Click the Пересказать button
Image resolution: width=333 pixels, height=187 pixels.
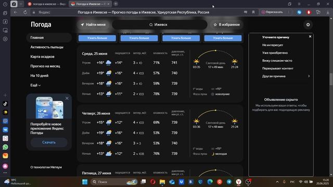click(273, 12)
